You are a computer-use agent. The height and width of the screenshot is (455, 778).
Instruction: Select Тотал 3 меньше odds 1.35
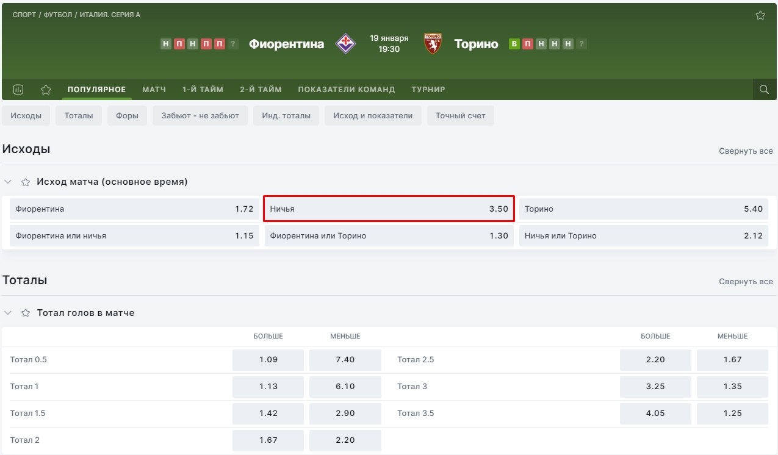point(732,387)
